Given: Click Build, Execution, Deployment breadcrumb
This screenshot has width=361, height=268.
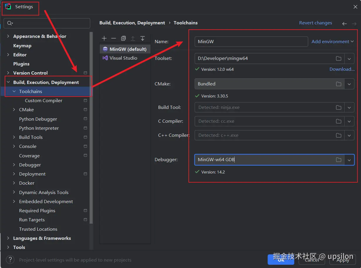Looking at the screenshot, I should point(132,23).
